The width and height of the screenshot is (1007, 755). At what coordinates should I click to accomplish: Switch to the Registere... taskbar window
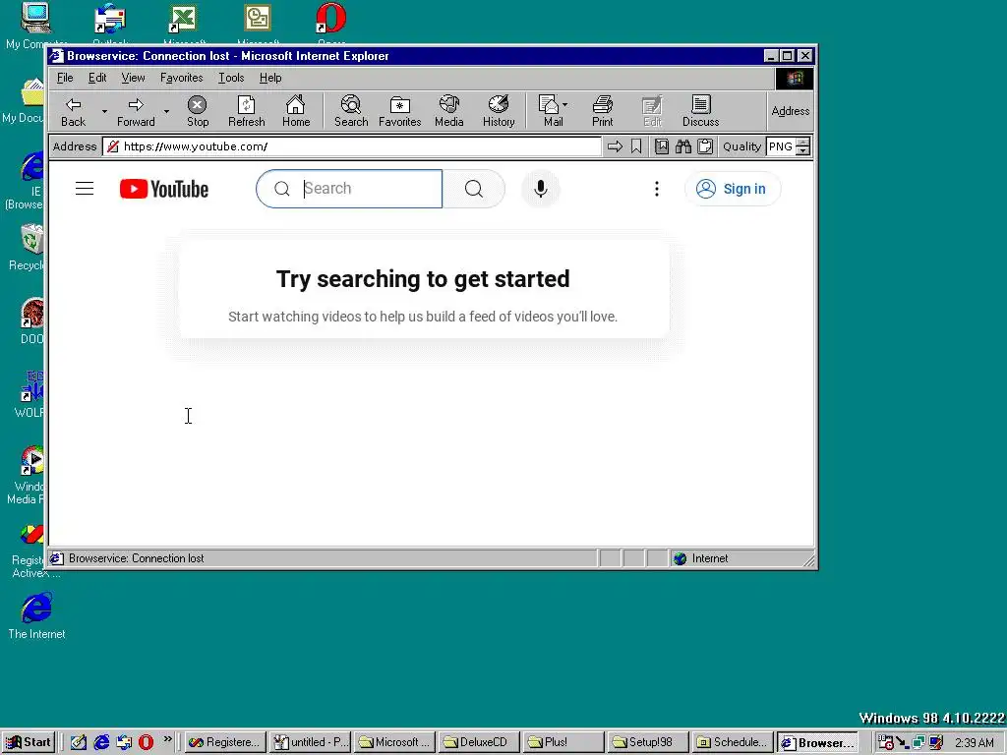[x=225, y=742]
